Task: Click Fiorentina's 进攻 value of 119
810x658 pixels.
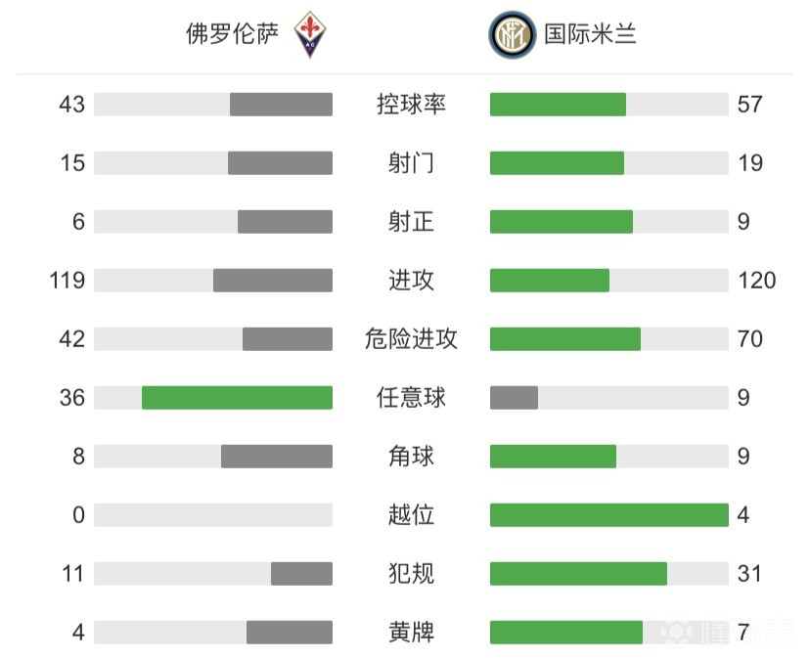Action: (67, 281)
